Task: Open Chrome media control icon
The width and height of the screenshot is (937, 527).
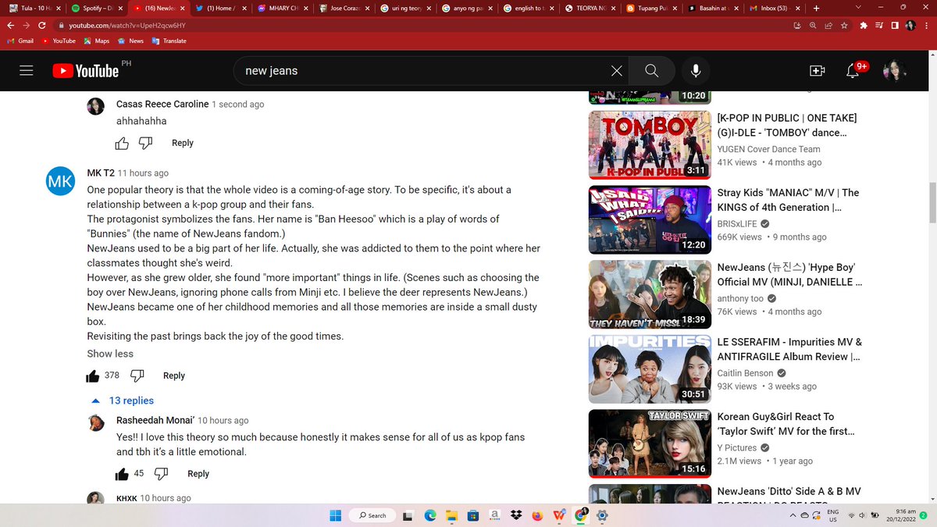Action: click(x=880, y=25)
